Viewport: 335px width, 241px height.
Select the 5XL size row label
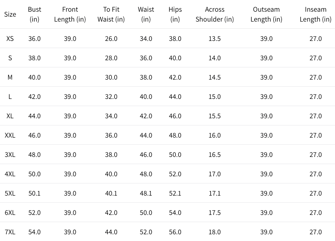tap(10, 193)
